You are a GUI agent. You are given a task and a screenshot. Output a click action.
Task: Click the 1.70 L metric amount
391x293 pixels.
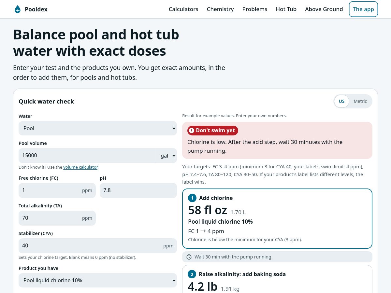[238, 212]
